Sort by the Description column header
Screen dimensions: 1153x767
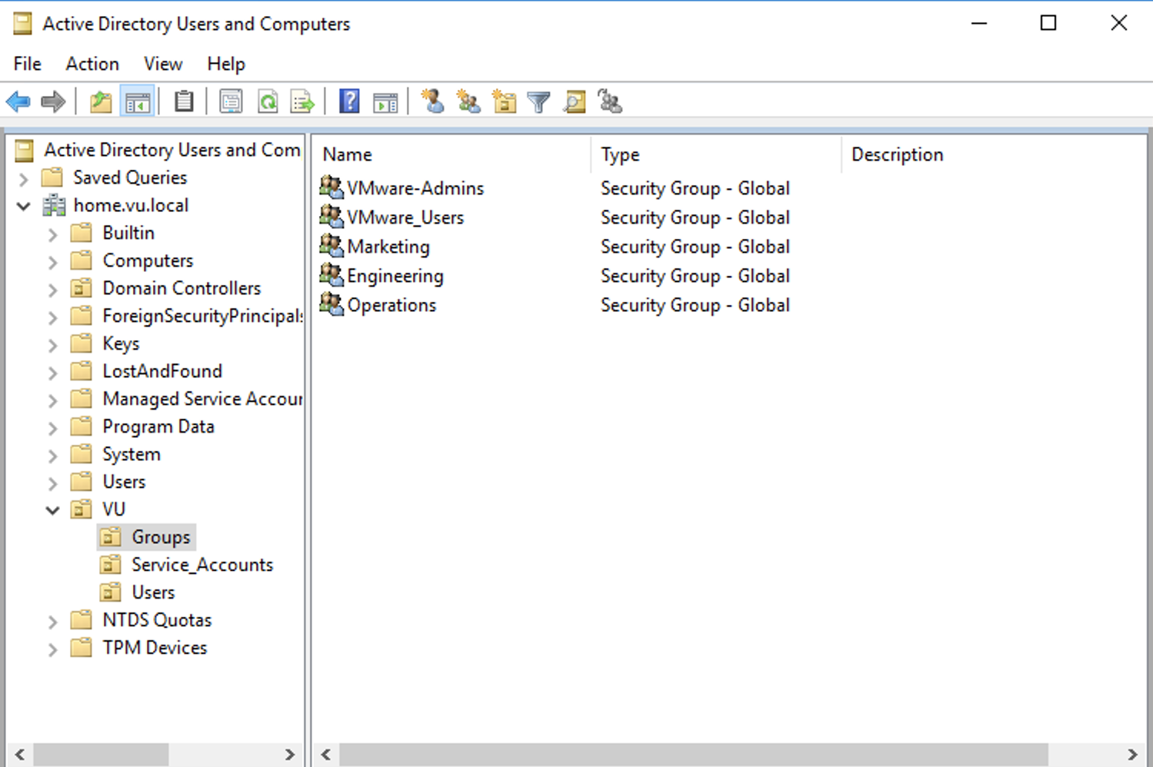tap(993, 154)
